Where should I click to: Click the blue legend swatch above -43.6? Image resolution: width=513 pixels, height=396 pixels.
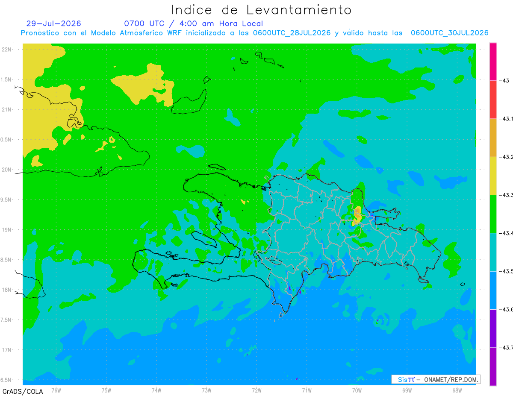pyautogui.click(x=493, y=290)
